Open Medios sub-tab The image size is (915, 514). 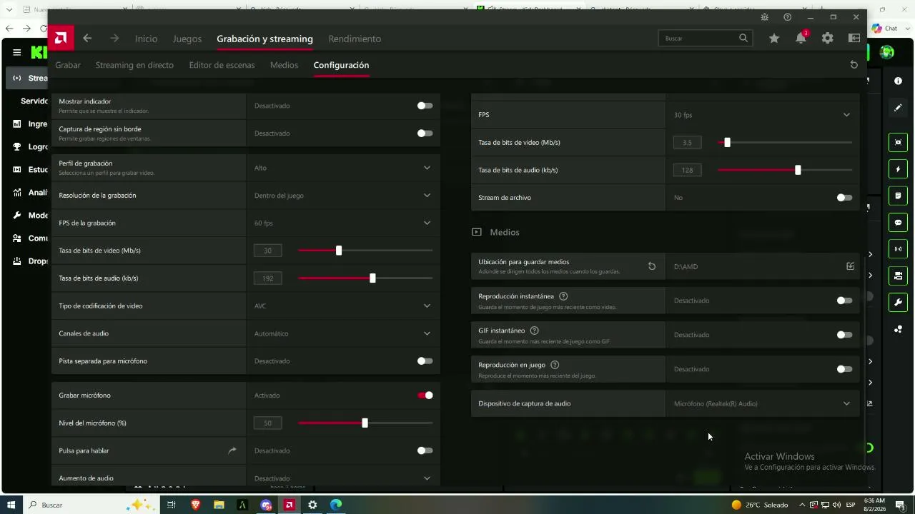284,65
